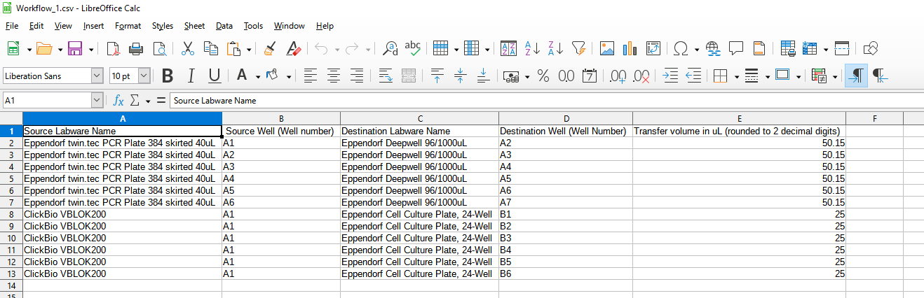Sort ascending A to Z
This screenshot has height=298, width=924.
tap(532, 48)
